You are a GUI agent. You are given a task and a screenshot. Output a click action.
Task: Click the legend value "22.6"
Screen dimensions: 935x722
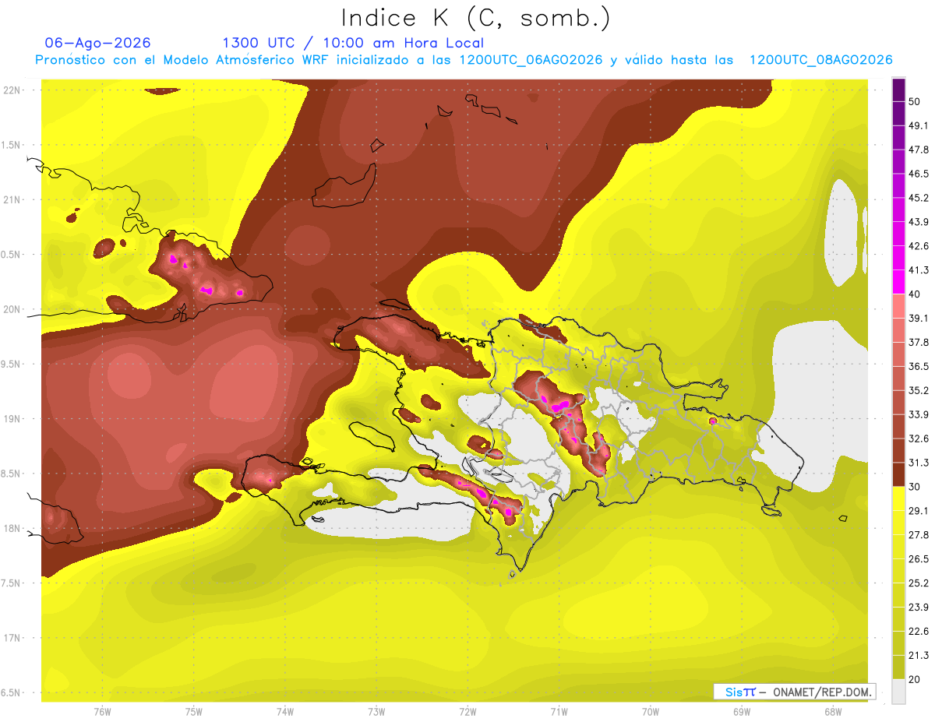[918, 632]
